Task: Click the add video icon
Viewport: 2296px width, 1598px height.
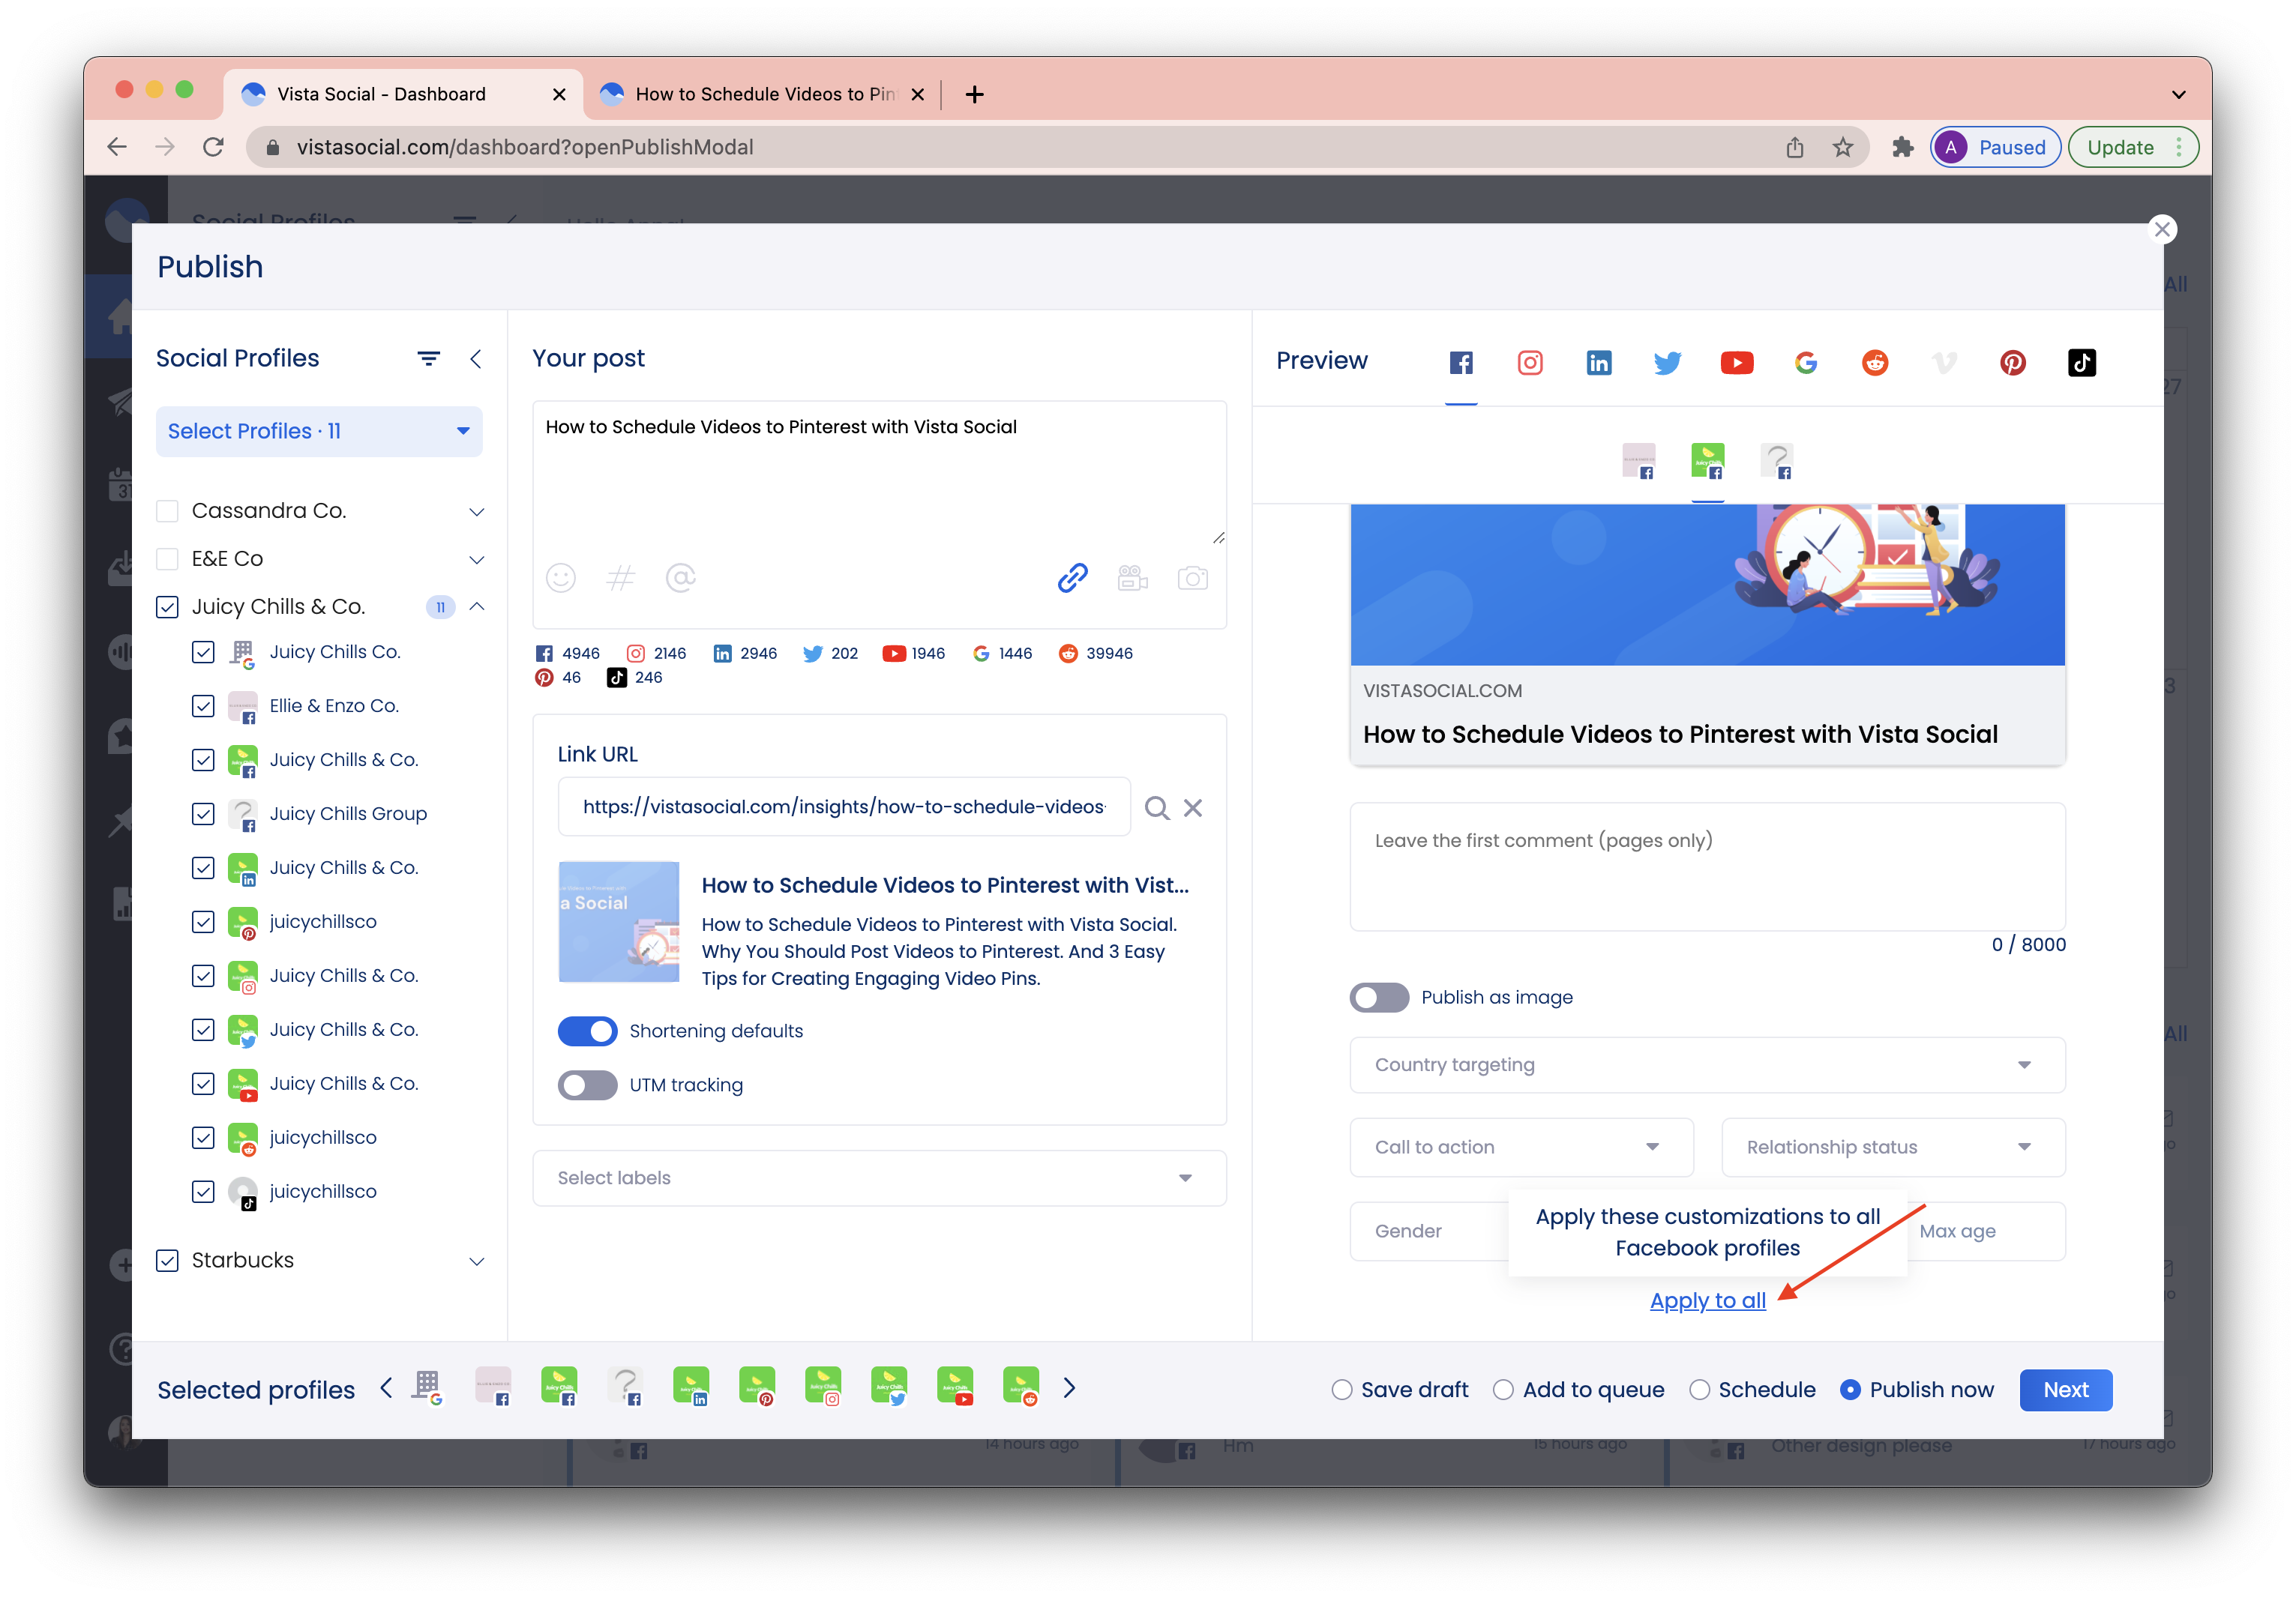Action: pyautogui.click(x=1132, y=578)
